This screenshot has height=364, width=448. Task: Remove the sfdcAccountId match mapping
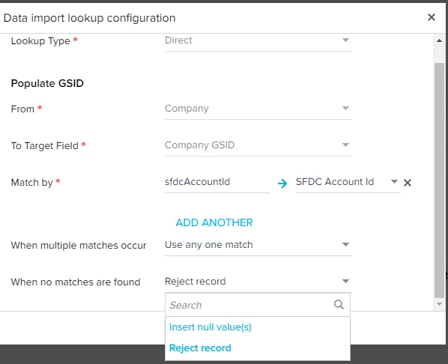[x=408, y=183]
